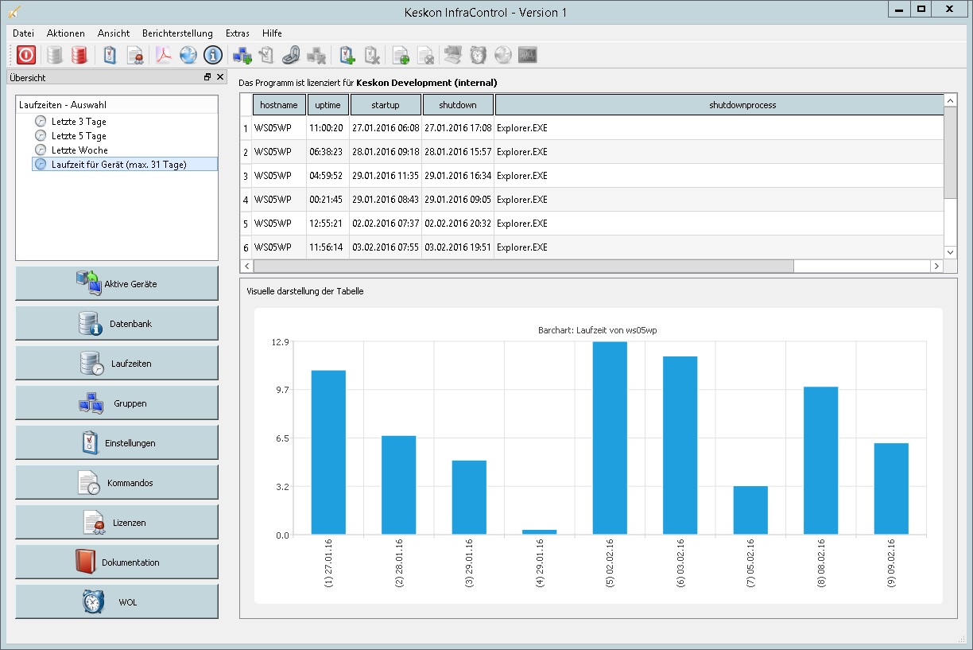This screenshot has height=650, width=973.
Task: Open the Berichterstellung menu
Action: click(x=177, y=33)
